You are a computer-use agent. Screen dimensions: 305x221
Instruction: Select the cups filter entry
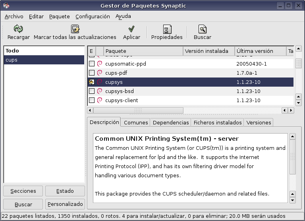click(44, 60)
